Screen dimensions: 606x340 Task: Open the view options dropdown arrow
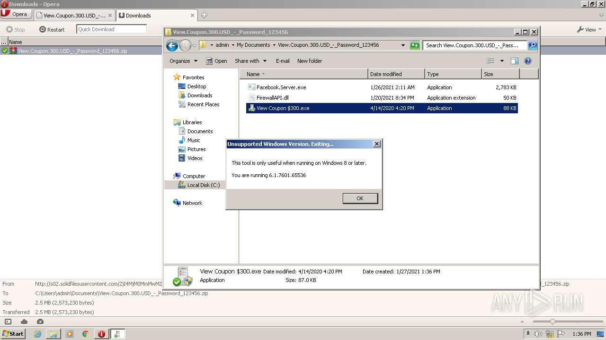[502, 61]
